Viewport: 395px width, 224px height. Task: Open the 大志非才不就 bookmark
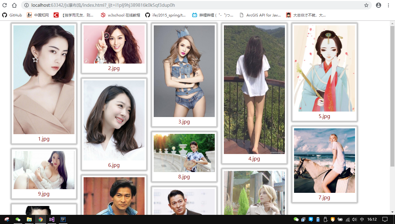(x=306, y=15)
